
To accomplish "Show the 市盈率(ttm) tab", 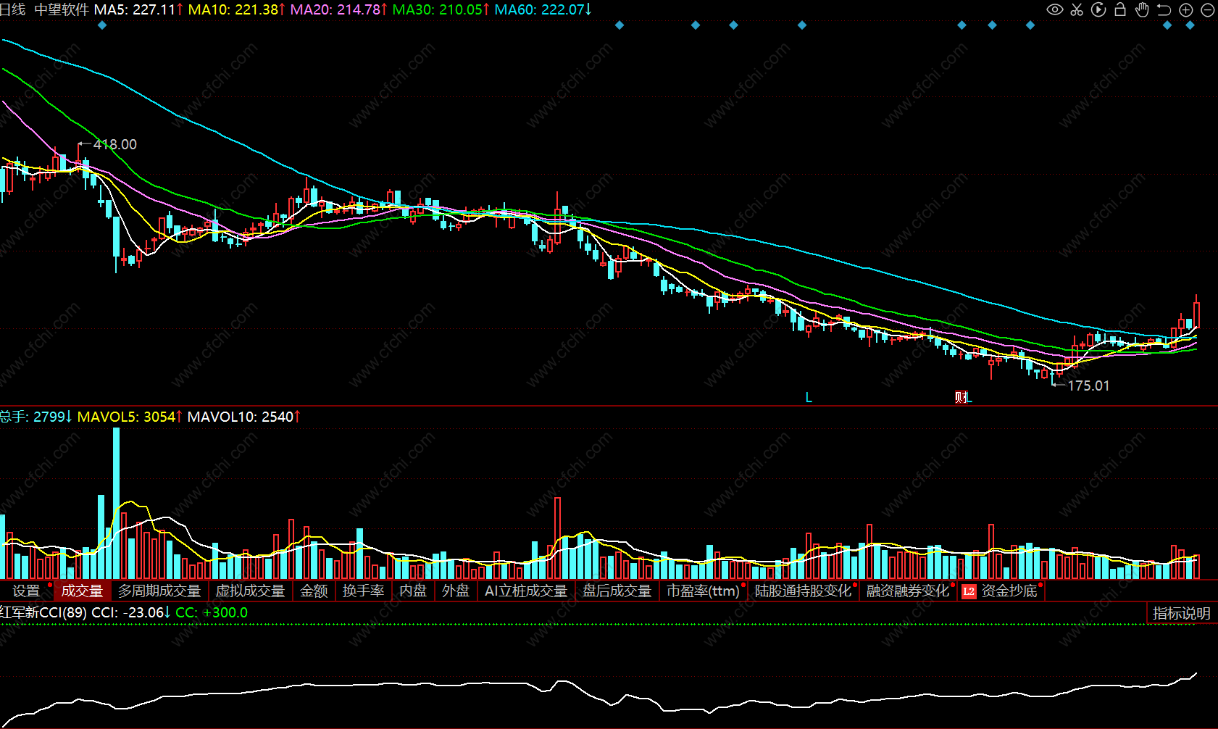I will pos(703,591).
